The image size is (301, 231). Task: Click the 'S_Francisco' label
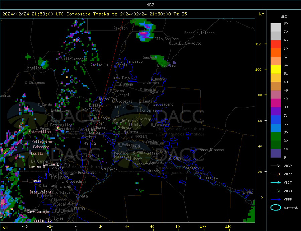point(131,61)
